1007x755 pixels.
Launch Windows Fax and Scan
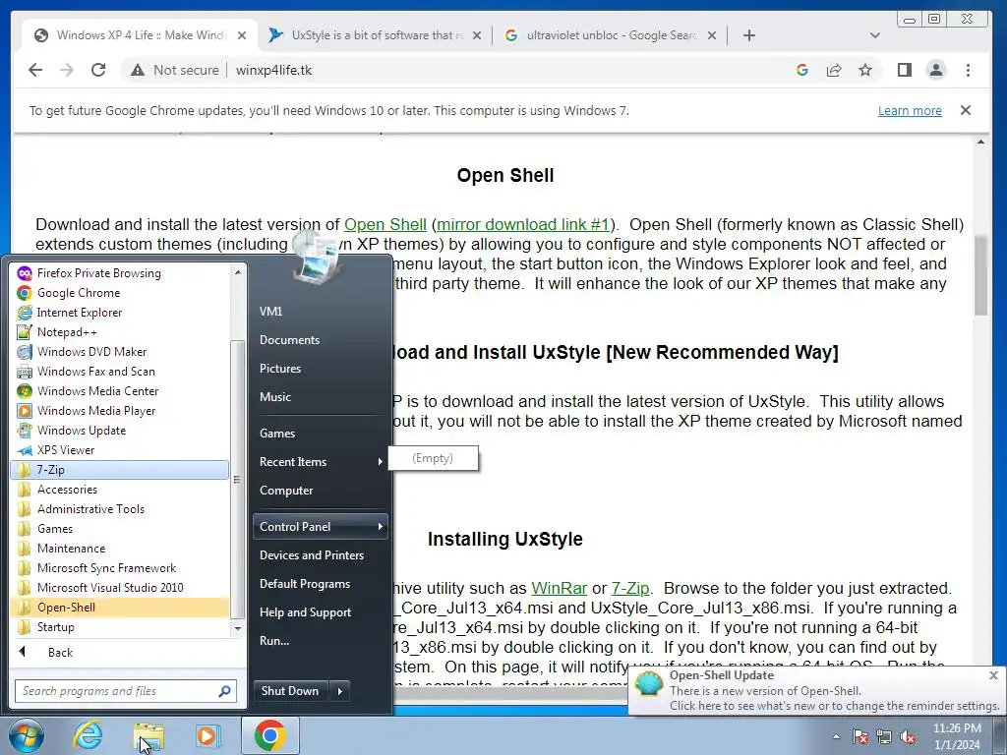(x=120, y=372)
